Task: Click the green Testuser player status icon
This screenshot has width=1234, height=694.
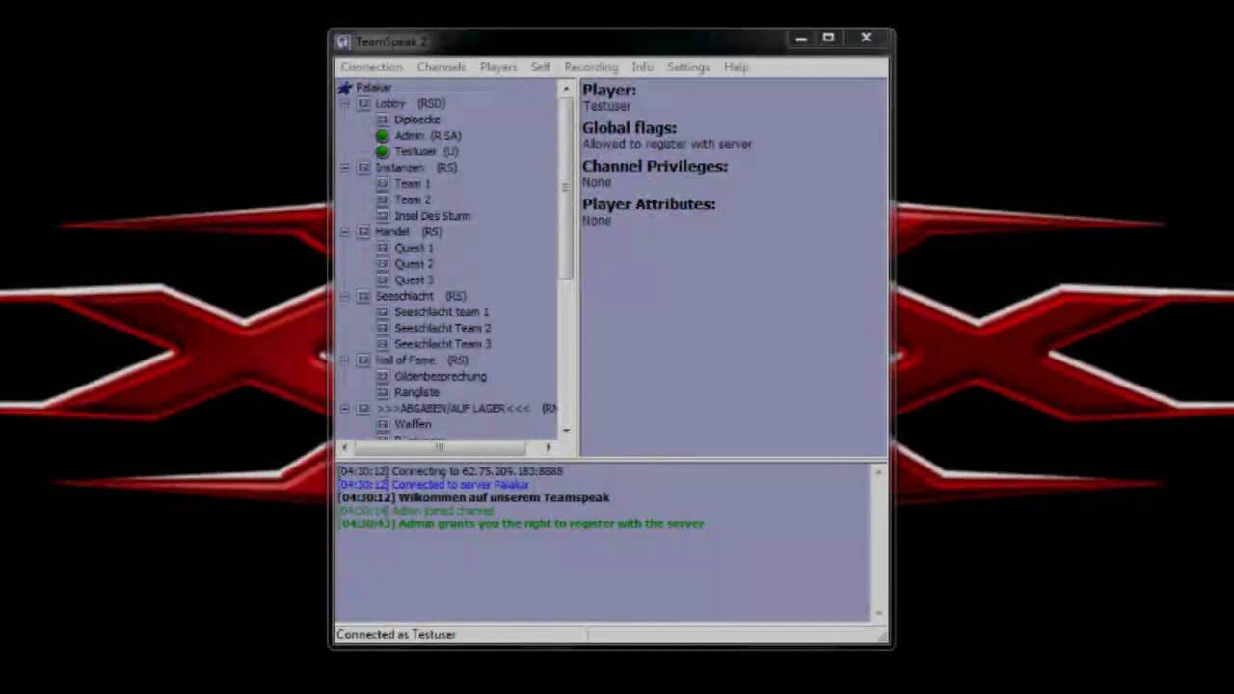Action: 383,151
